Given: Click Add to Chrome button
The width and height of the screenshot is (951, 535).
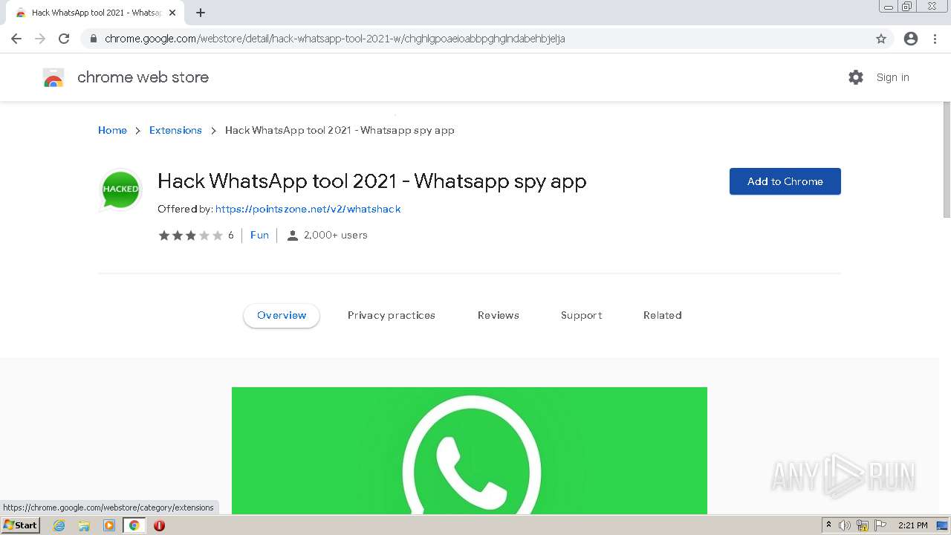Looking at the screenshot, I should pyautogui.click(x=785, y=181).
